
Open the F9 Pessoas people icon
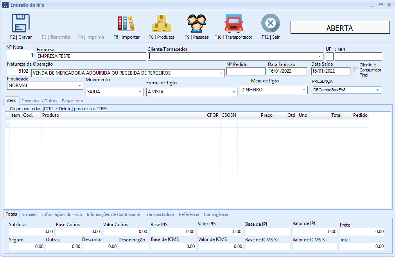point(196,23)
